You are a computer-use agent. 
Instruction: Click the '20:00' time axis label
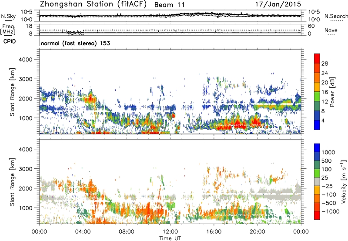pyautogui.click(x=257, y=232)
